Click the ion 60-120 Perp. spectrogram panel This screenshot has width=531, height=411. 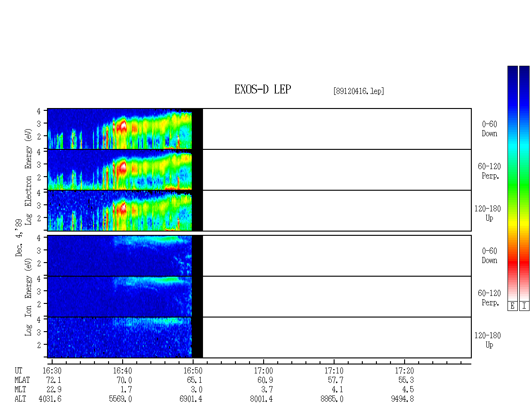259,296
